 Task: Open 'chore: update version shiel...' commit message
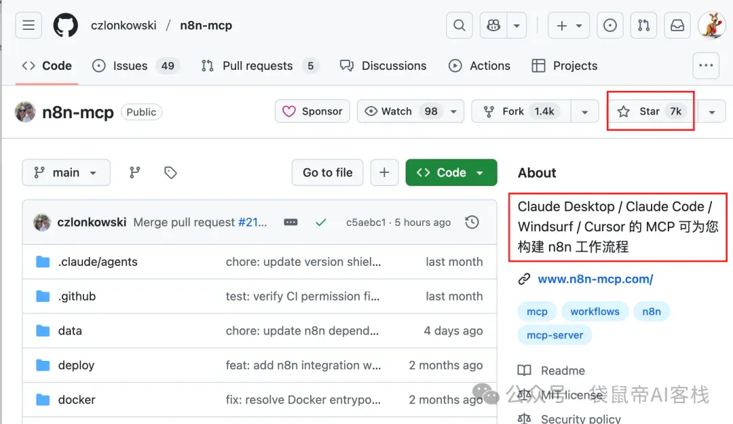[x=303, y=262]
